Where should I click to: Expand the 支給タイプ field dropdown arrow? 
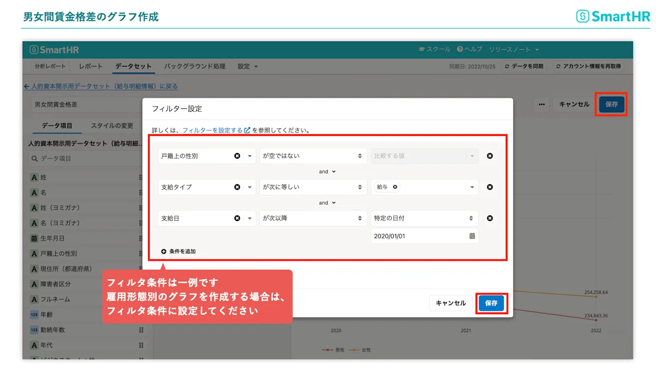pyautogui.click(x=250, y=187)
